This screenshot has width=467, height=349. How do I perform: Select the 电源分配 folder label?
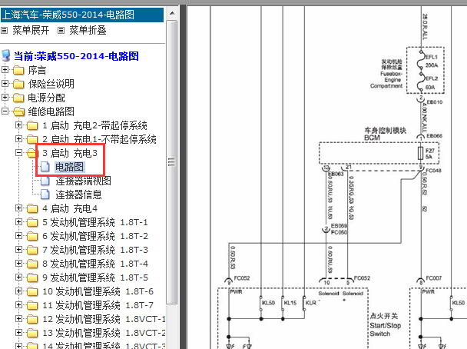point(46,98)
